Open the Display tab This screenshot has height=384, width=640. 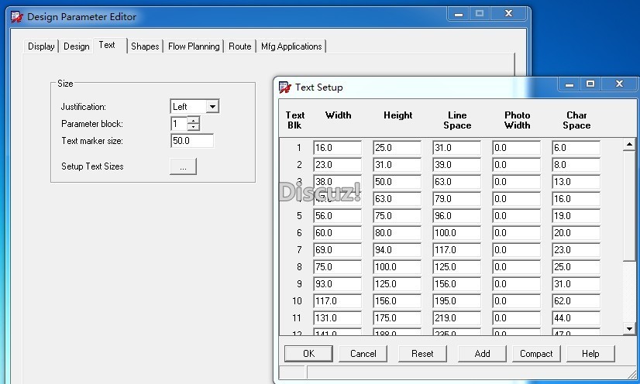pyautogui.click(x=41, y=46)
